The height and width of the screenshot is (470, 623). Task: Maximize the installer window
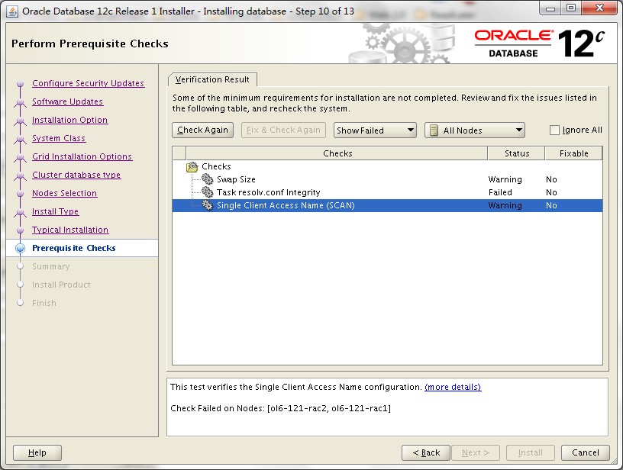point(571,8)
